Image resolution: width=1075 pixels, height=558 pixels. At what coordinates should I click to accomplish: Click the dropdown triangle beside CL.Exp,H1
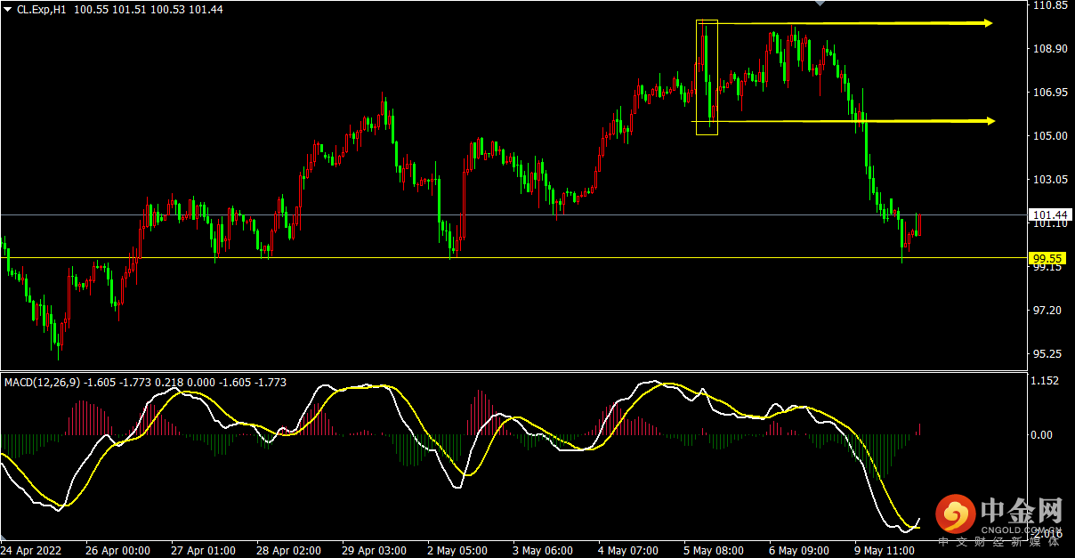tap(8, 9)
